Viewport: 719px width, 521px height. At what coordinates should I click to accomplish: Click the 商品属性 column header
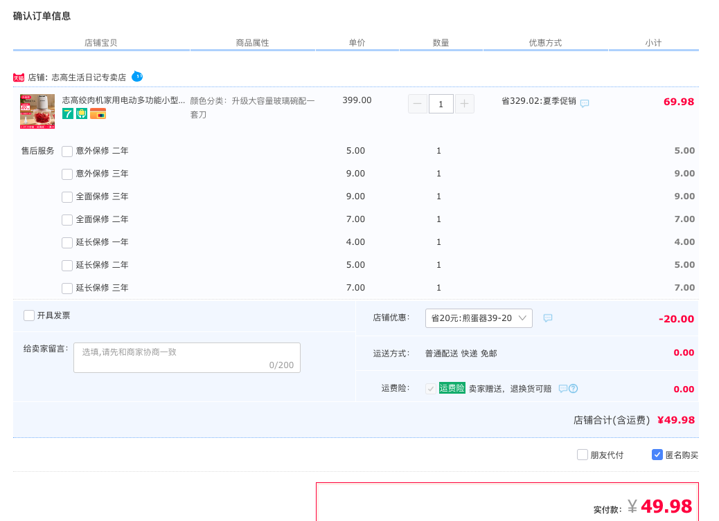[252, 43]
